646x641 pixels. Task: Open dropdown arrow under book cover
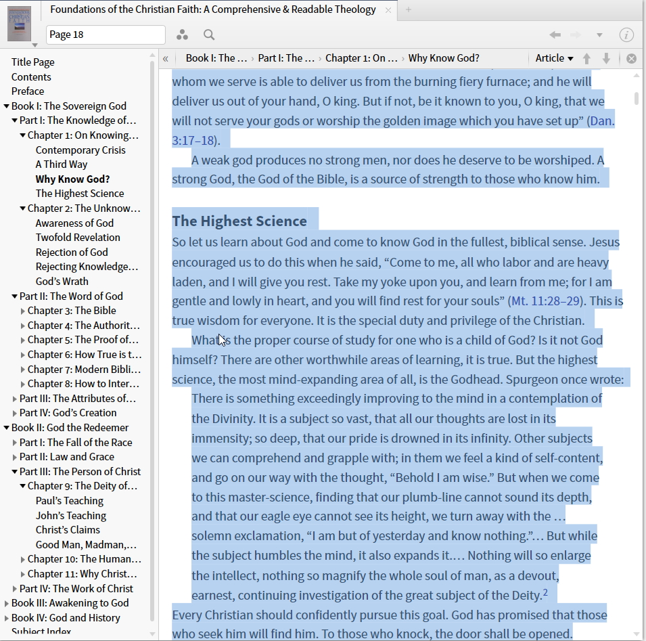(x=35, y=45)
